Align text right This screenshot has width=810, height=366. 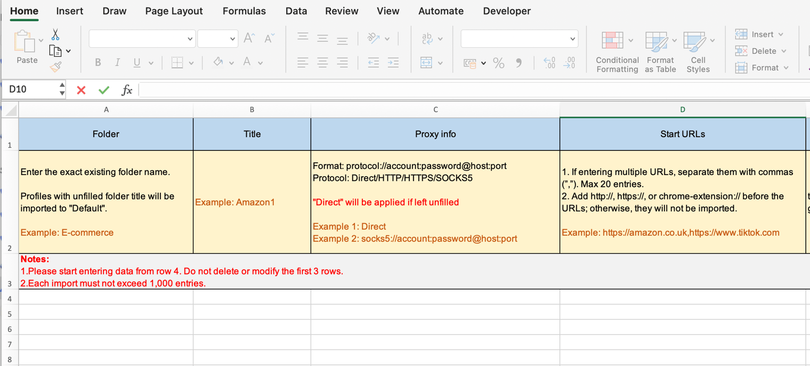342,63
